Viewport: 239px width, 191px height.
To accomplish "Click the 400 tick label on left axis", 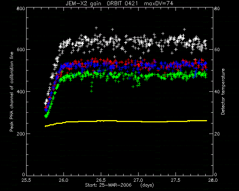I will (21, 92).
